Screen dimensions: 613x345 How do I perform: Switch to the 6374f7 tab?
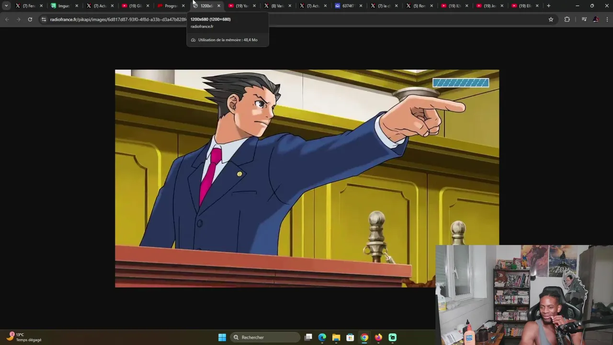(348, 6)
